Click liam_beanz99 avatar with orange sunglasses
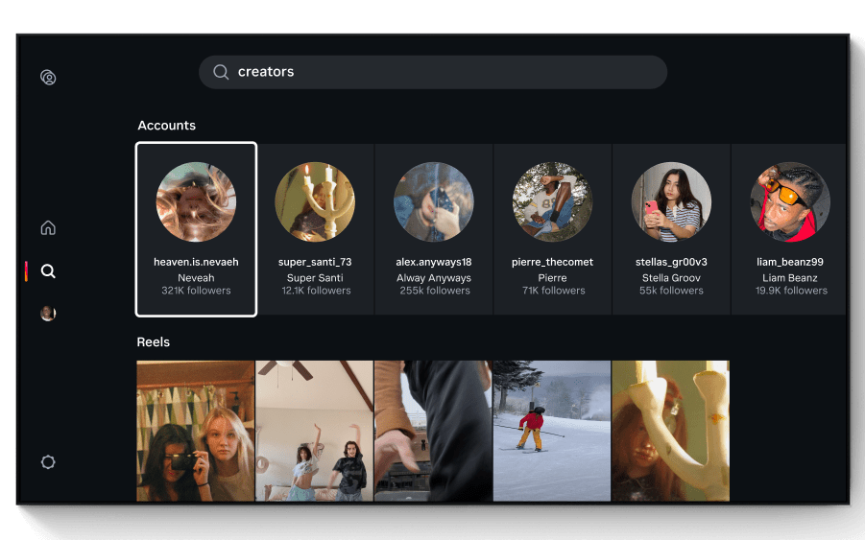 789,201
